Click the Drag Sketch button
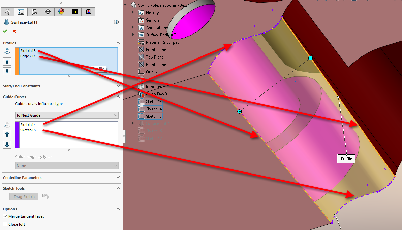 pos(24,197)
